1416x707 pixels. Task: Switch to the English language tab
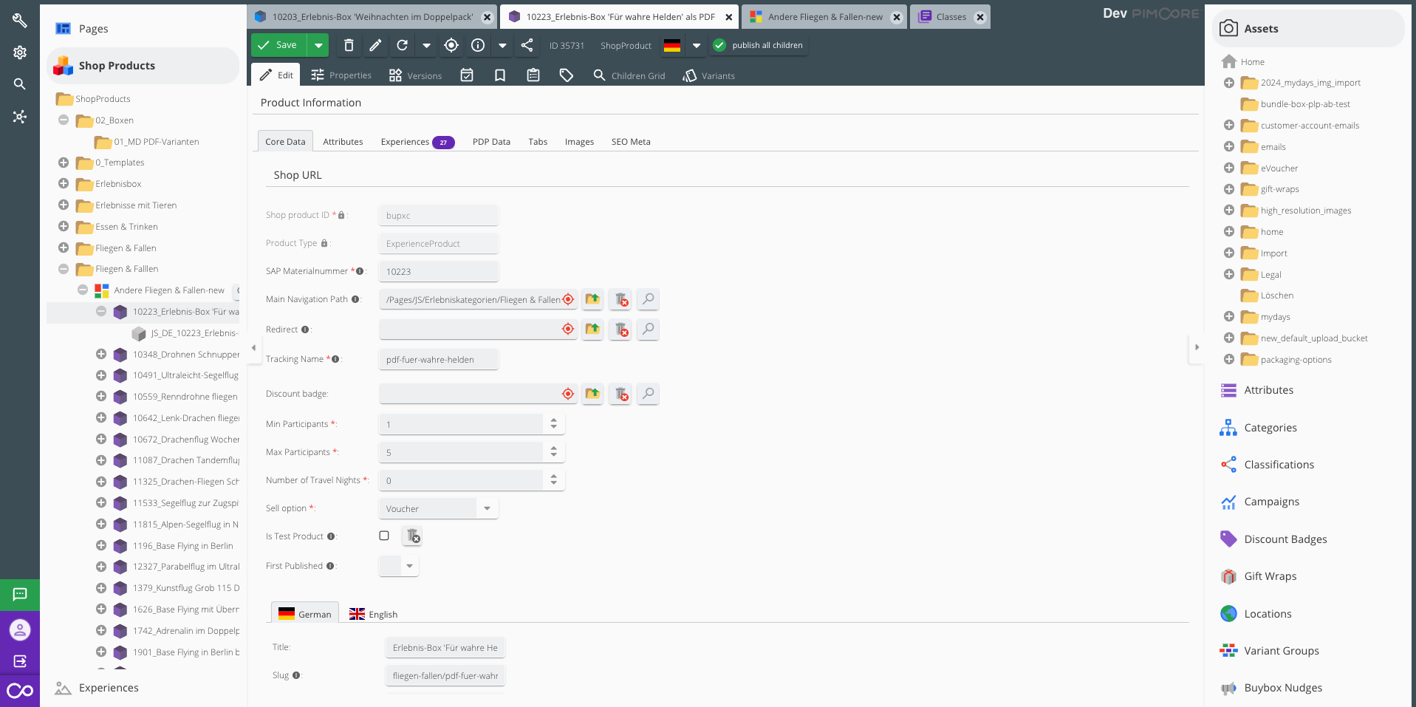374,614
